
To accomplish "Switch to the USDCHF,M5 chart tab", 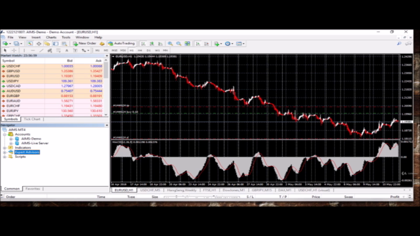I will click(150, 190).
